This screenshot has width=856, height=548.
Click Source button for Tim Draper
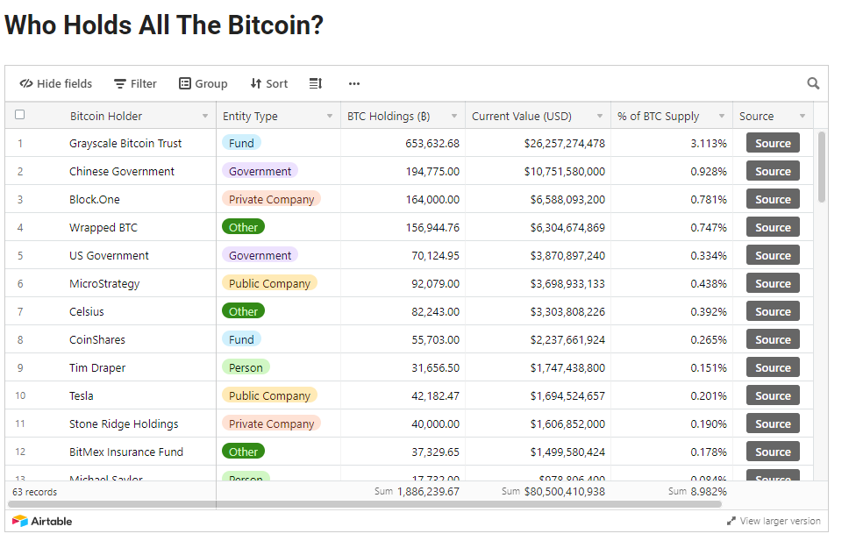[x=773, y=367]
